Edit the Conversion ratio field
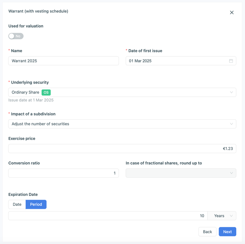The width and height of the screenshot is (245, 244). (x=64, y=173)
